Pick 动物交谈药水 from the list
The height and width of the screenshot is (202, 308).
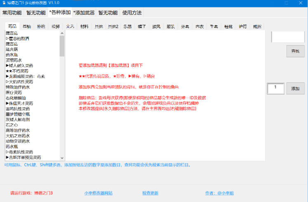[33, 141]
